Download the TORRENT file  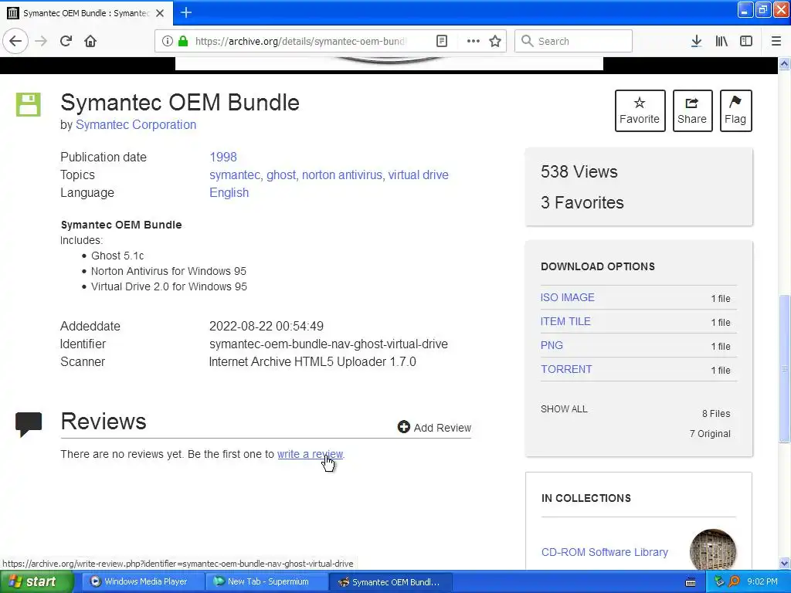tap(566, 369)
